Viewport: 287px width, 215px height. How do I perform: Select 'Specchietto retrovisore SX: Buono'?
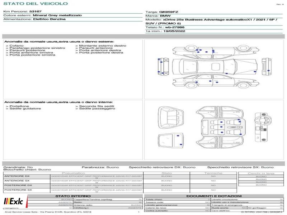(x=240, y=167)
